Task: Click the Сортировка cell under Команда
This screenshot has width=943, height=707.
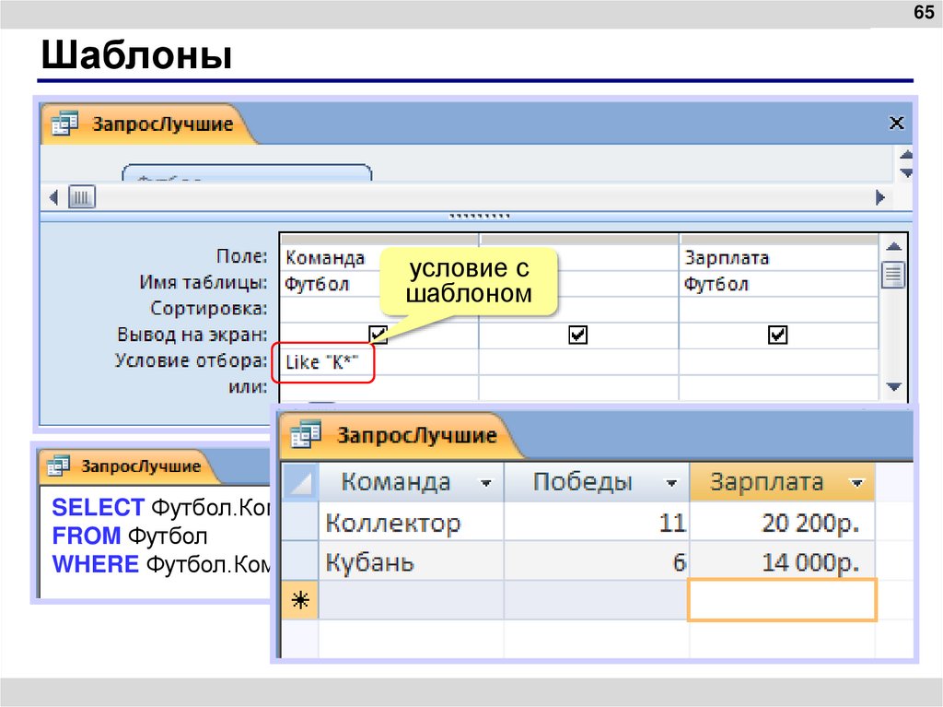Action: [x=379, y=310]
